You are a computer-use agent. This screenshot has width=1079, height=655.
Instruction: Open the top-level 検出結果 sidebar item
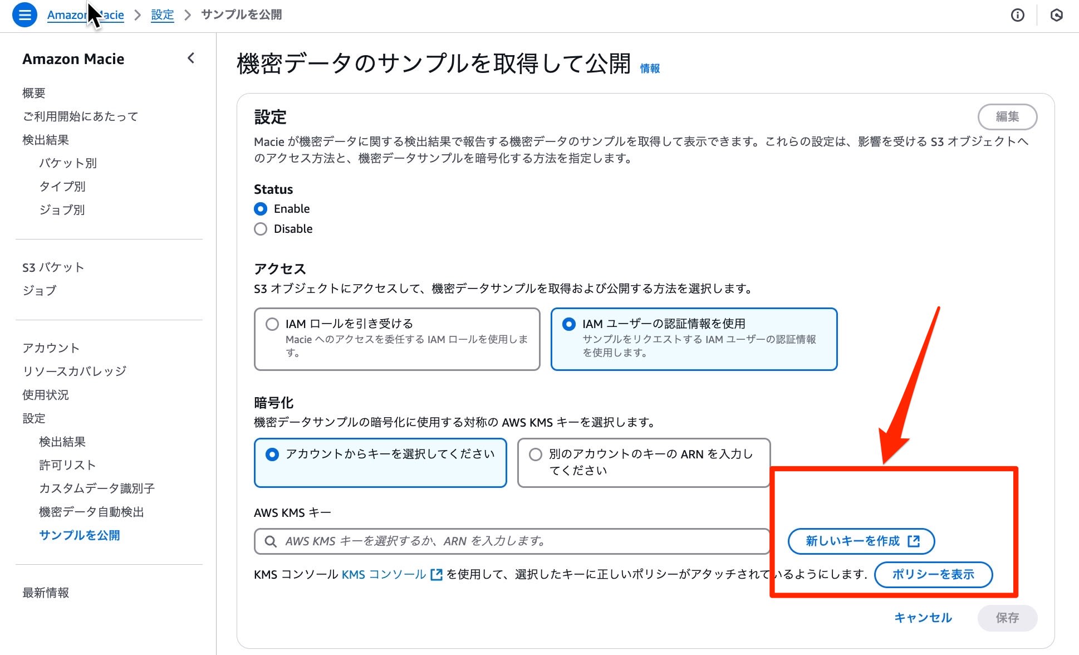click(46, 140)
